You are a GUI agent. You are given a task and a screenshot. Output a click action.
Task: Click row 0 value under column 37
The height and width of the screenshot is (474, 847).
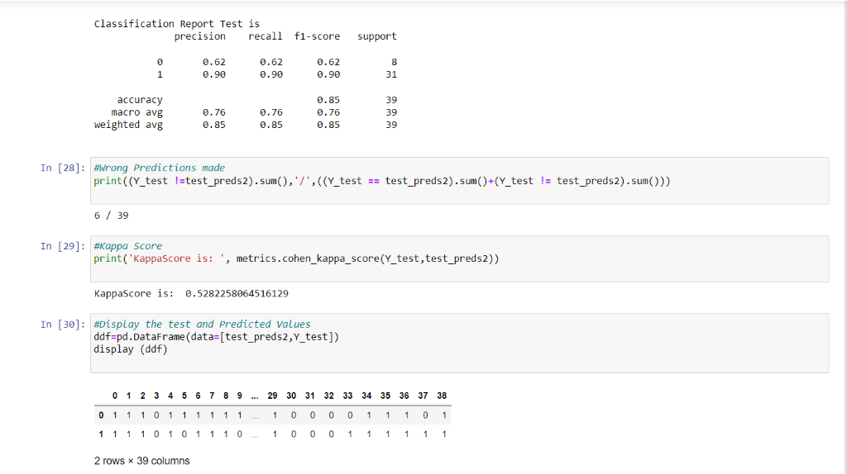click(426, 415)
